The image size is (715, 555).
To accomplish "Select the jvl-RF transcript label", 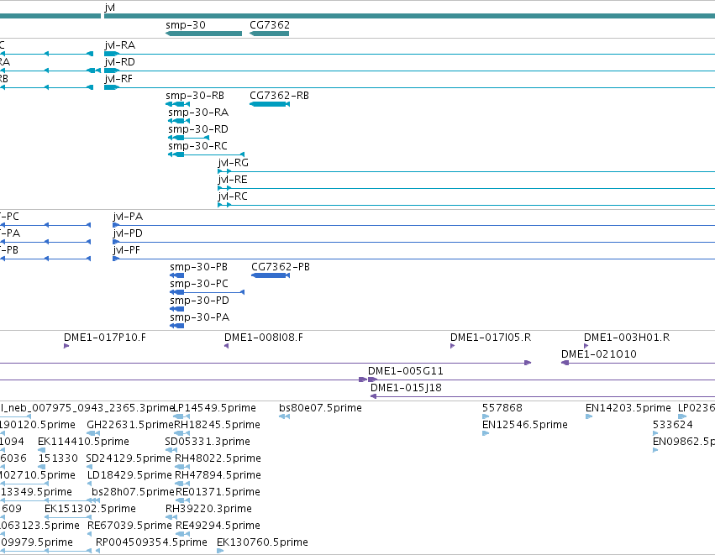I will point(118,79).
